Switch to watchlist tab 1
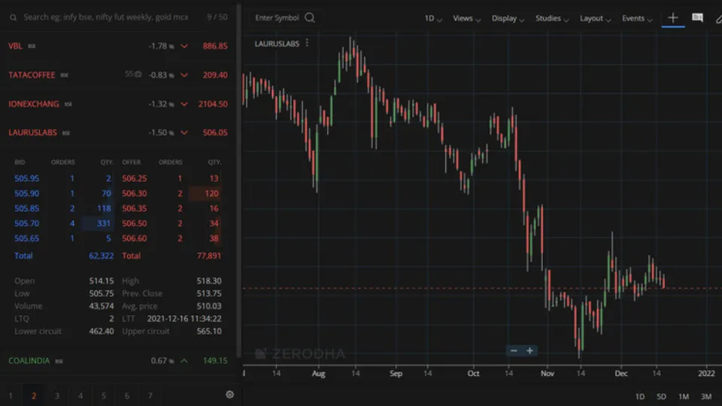 [x=11, y=396]
